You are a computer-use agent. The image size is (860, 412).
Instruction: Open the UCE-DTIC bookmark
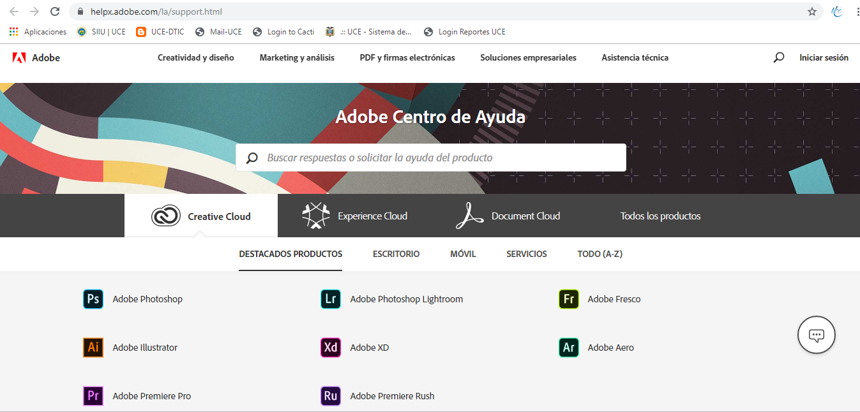pos(160,31)
